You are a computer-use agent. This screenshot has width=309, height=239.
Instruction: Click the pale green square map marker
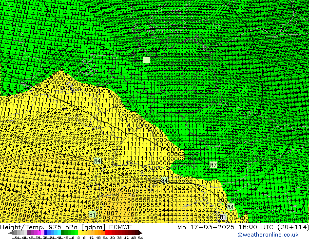[x=147, y=60]
